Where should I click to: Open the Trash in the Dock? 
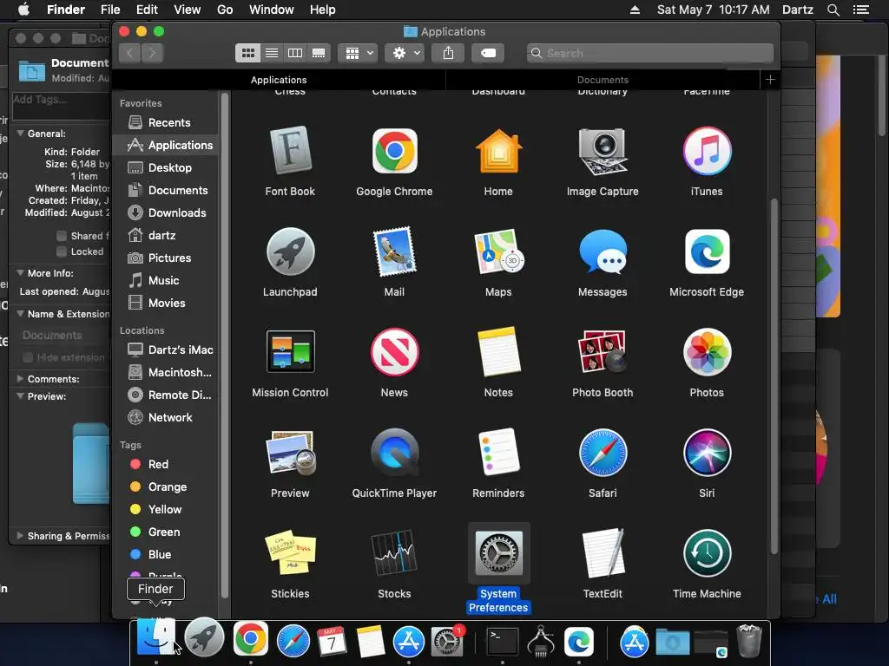point(749,641)
